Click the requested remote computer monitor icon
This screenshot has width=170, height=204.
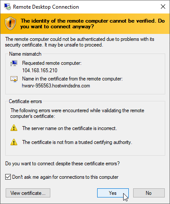(14, 63)
